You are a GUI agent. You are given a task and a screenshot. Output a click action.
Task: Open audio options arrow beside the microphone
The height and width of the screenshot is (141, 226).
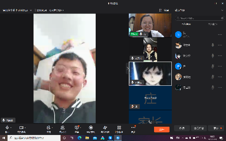[11, 127]
